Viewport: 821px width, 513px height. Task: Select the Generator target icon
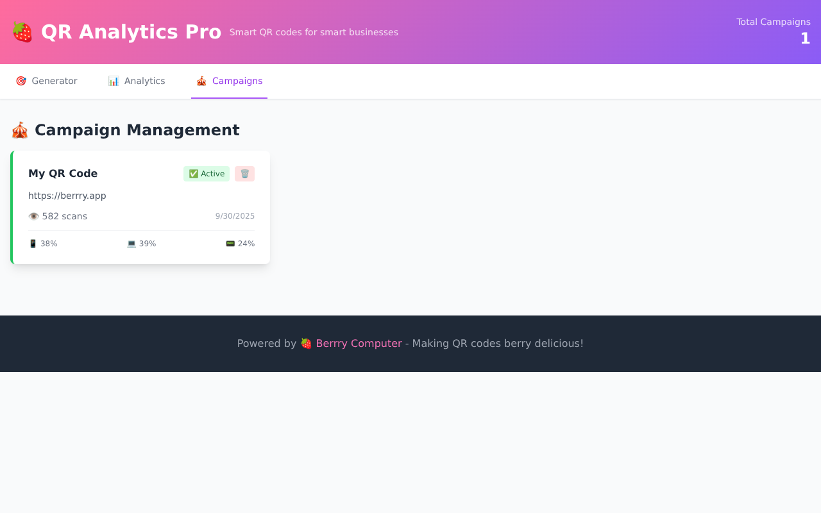point(21,81)
